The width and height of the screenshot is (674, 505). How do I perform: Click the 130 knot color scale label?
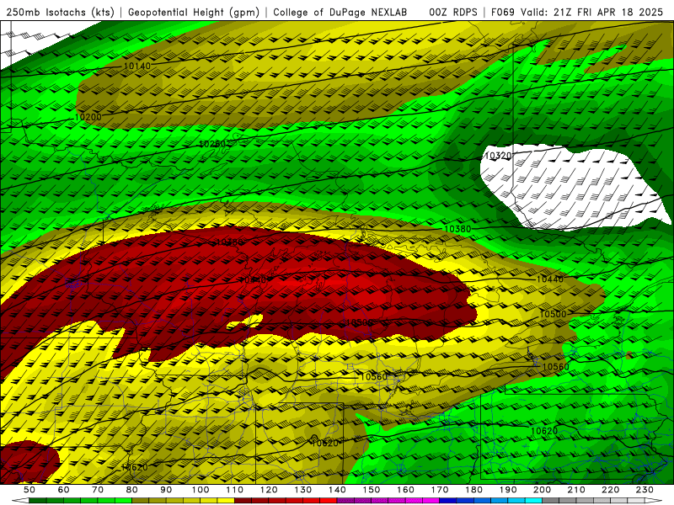(303, 490)
